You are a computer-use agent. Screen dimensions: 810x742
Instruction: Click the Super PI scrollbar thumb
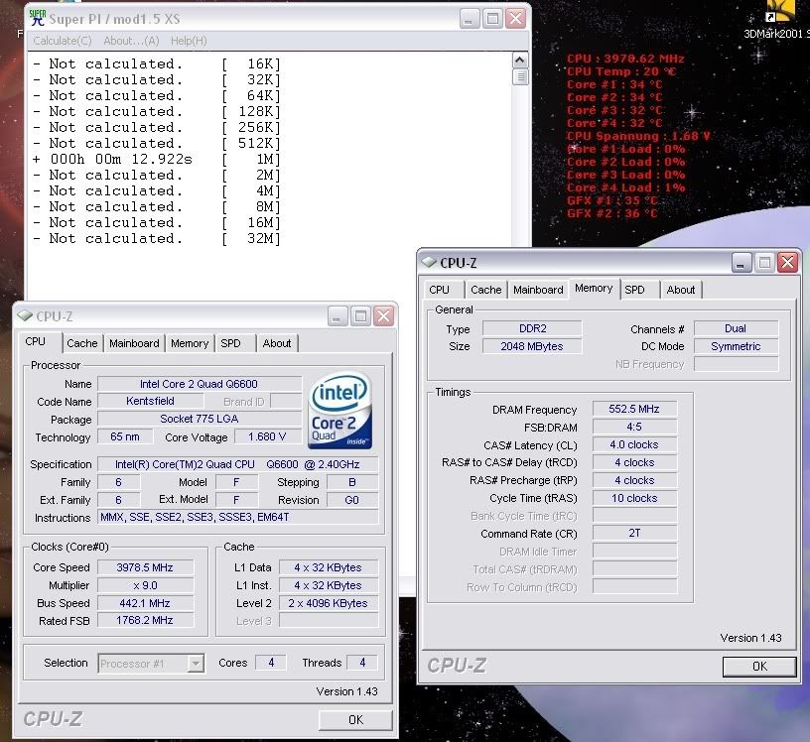click(x=520, y=77)
